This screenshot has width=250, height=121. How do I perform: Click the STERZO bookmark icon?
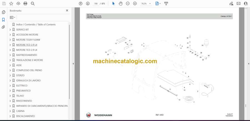point(14,75)
